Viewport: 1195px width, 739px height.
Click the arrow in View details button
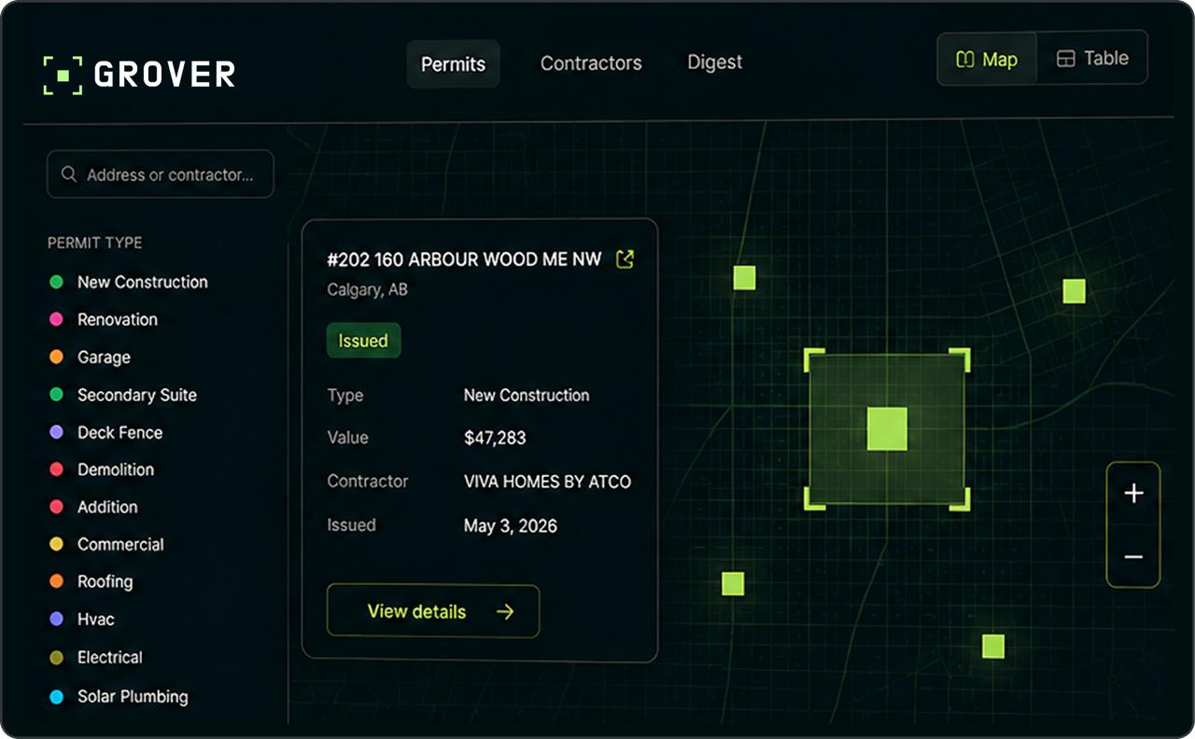[505, 612]
